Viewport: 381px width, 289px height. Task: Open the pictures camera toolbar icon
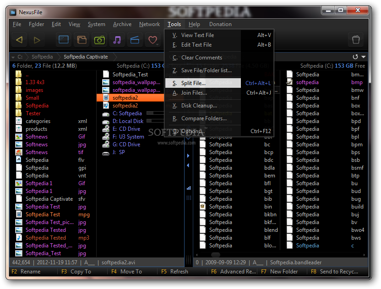[99, 40]
